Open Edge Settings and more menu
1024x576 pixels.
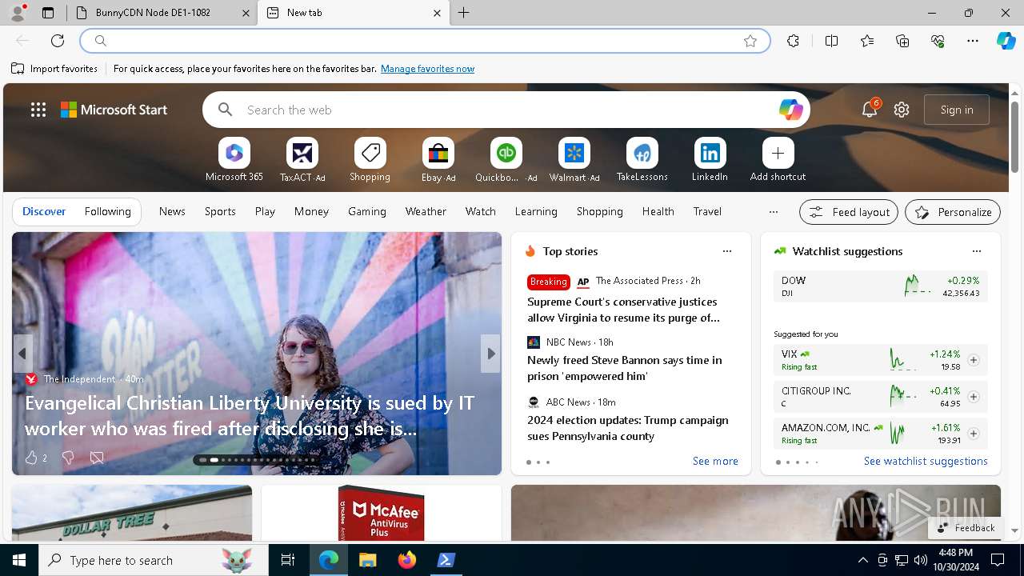point(973,41)
